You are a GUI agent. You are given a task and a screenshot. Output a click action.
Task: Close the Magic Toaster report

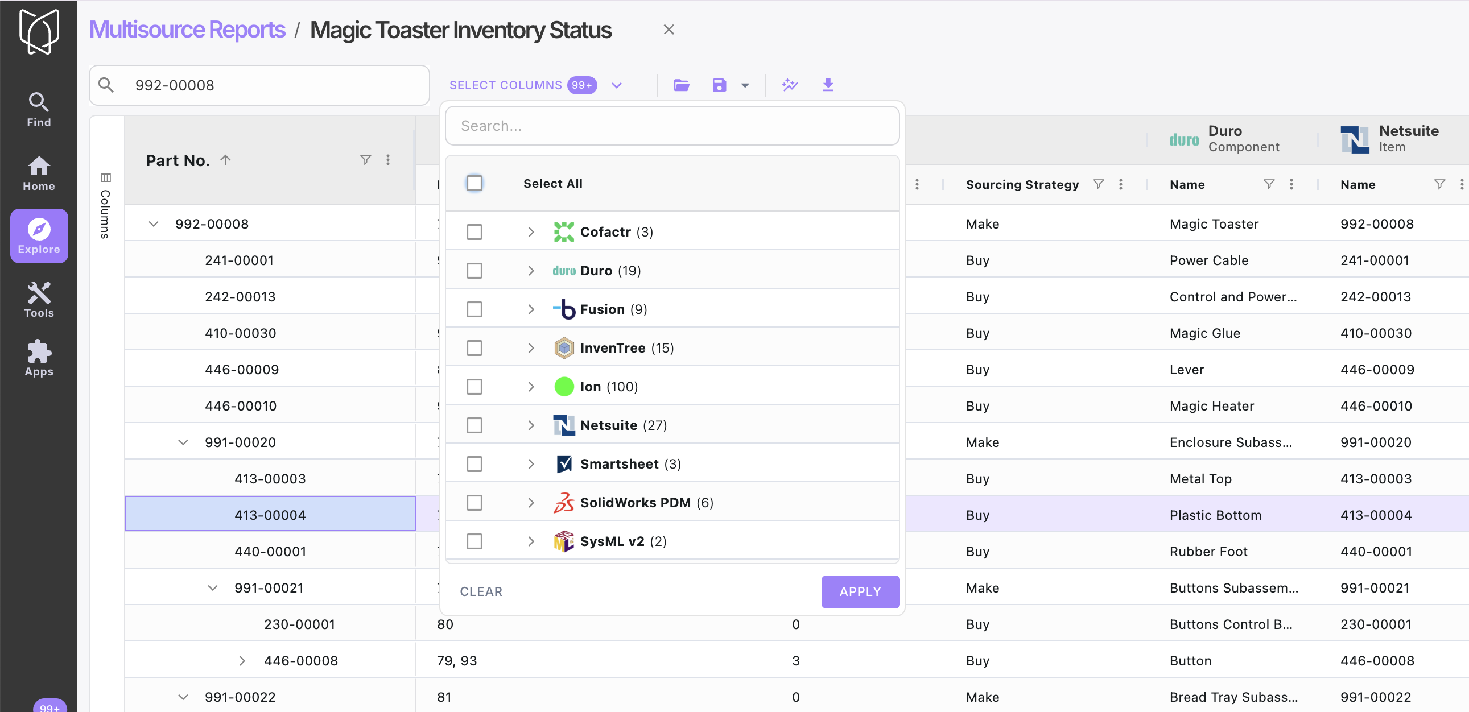[x=669, y=30]
